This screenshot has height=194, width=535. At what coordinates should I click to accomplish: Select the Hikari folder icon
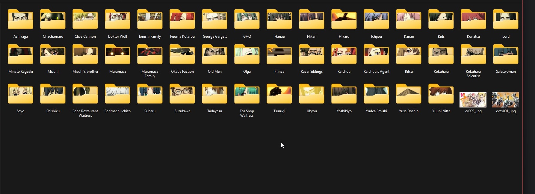(312, 19)
